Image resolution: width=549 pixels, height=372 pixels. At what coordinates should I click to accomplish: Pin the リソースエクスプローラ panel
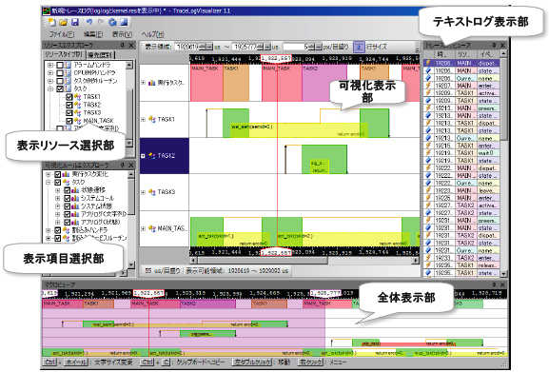click(122, 45)
